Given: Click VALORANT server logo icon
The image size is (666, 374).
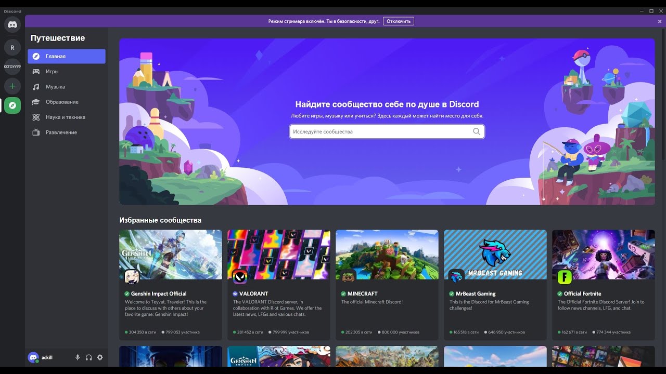Looking at the screenshot, I should click(240, 277).
